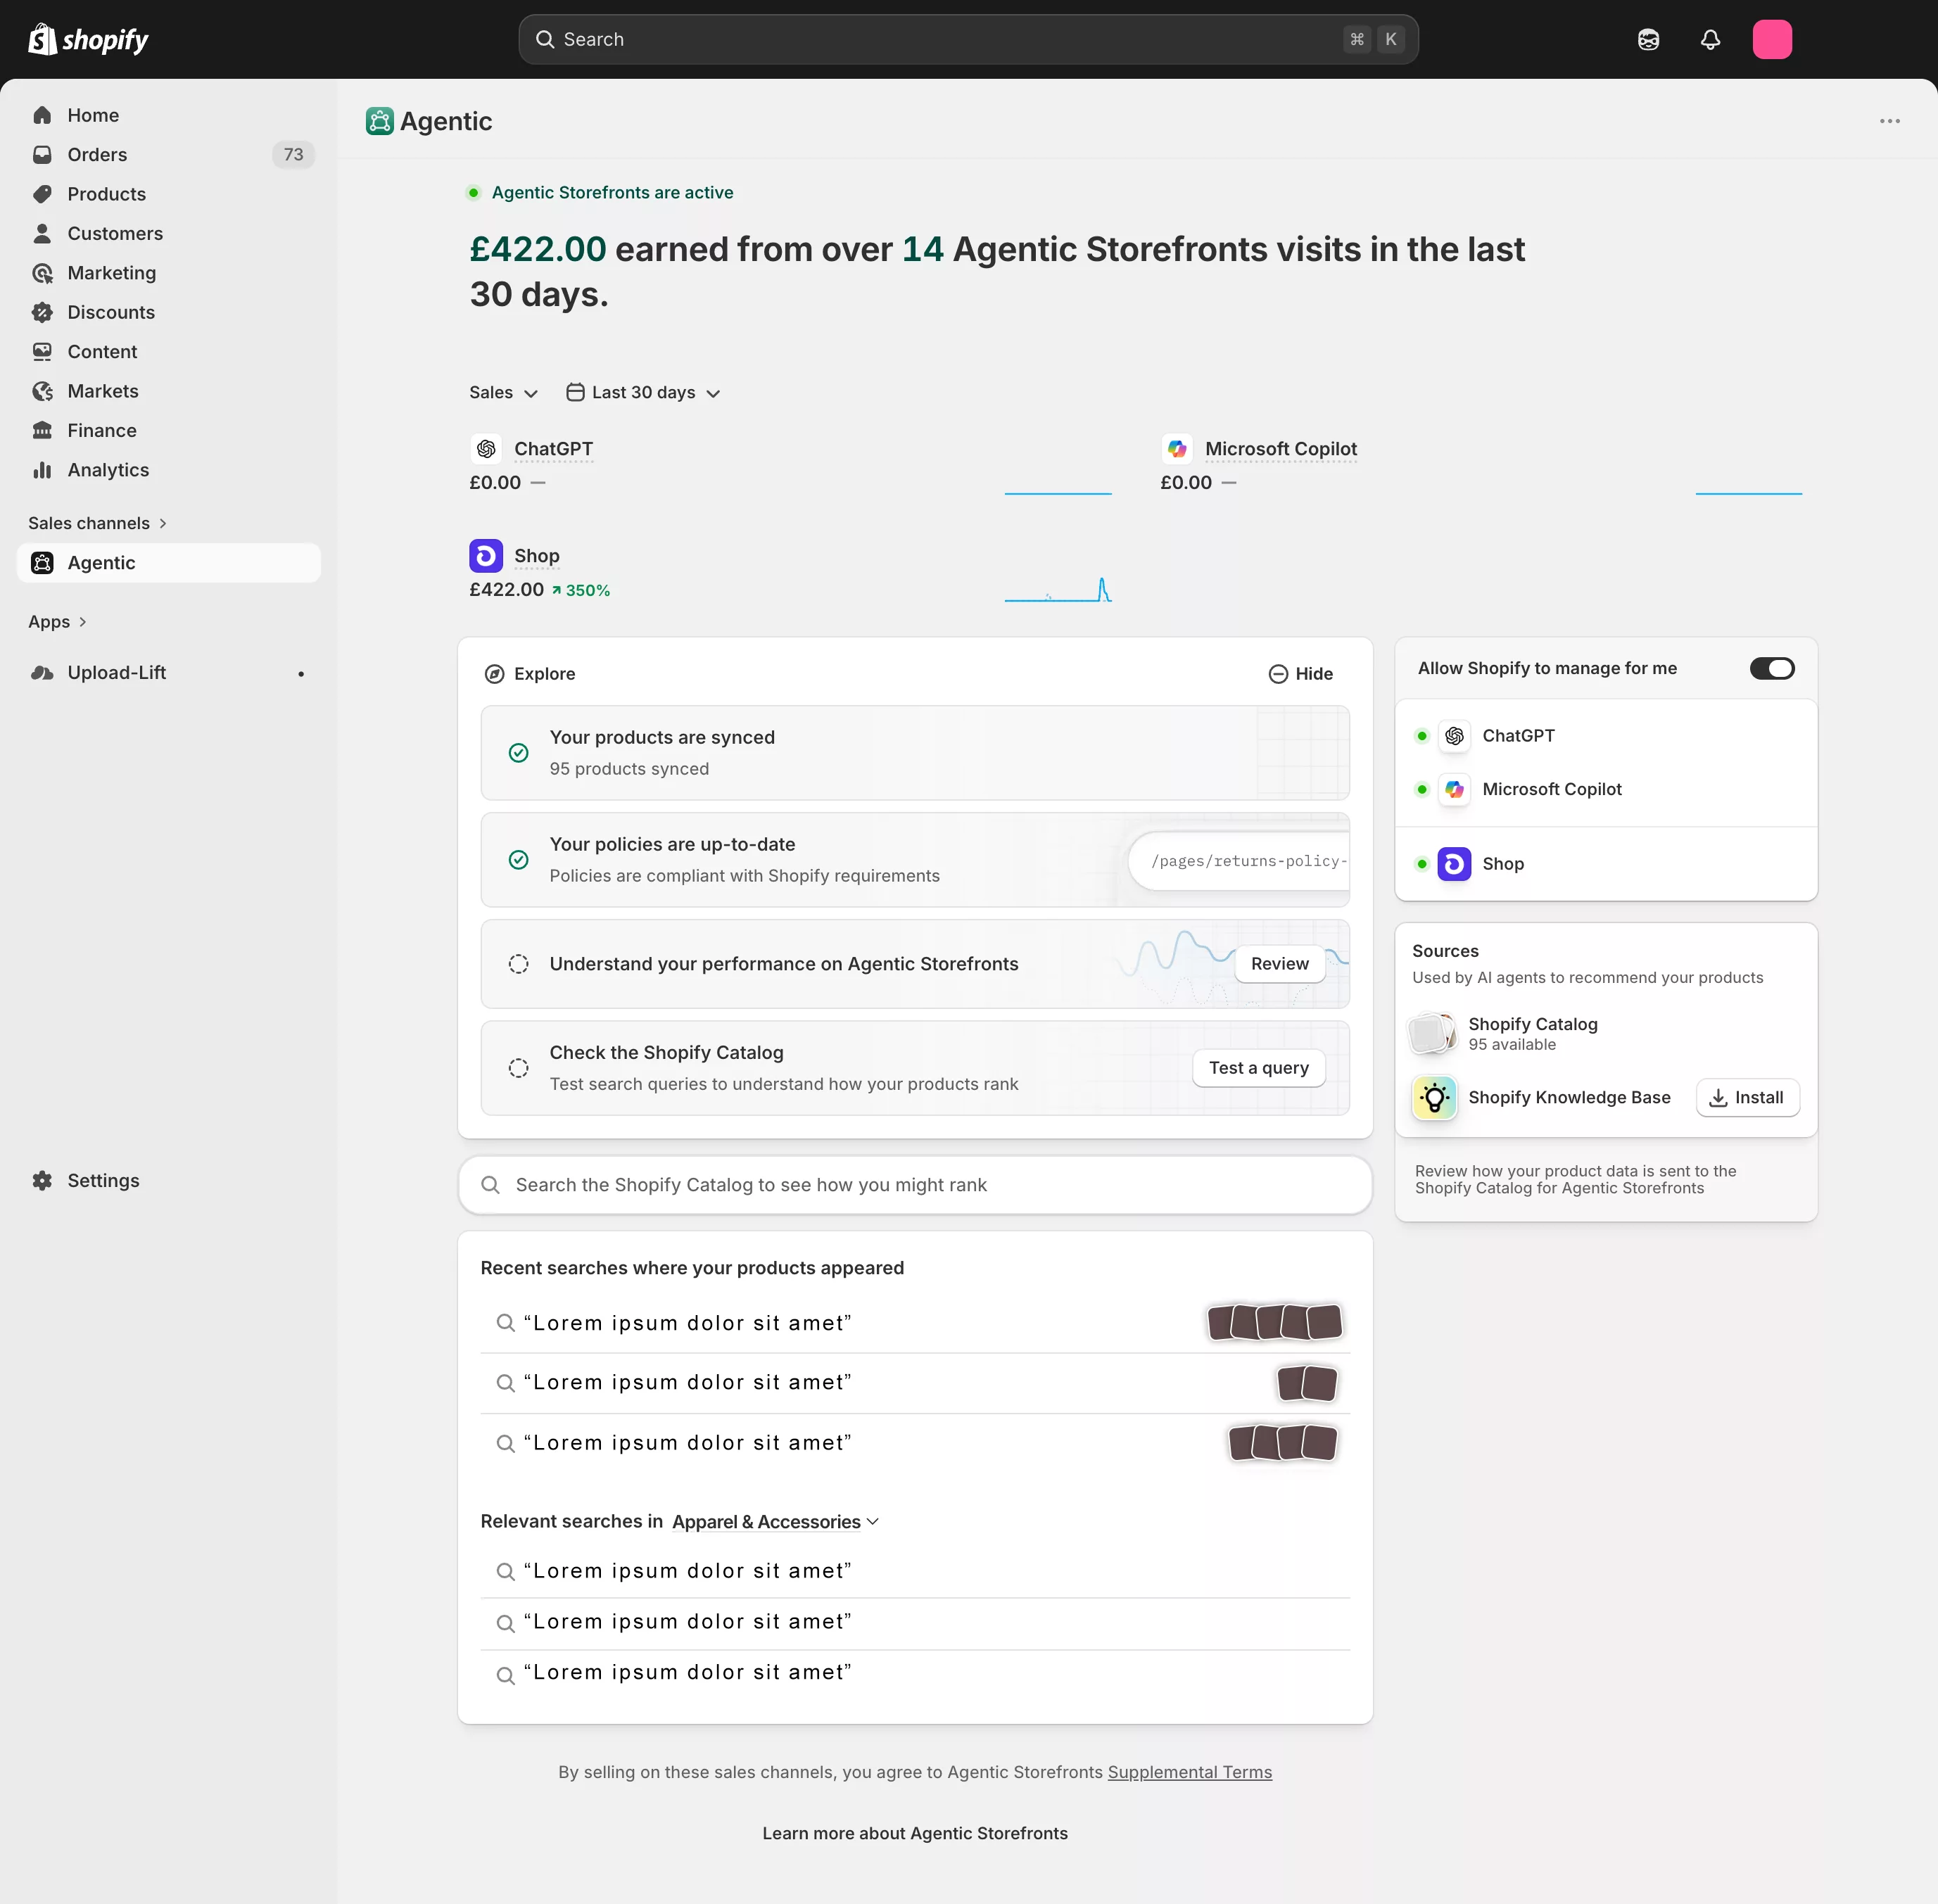Click the calendar icon beside Last 30 days
This screenshot has height=1904, width=1938.
coord(575,392)
